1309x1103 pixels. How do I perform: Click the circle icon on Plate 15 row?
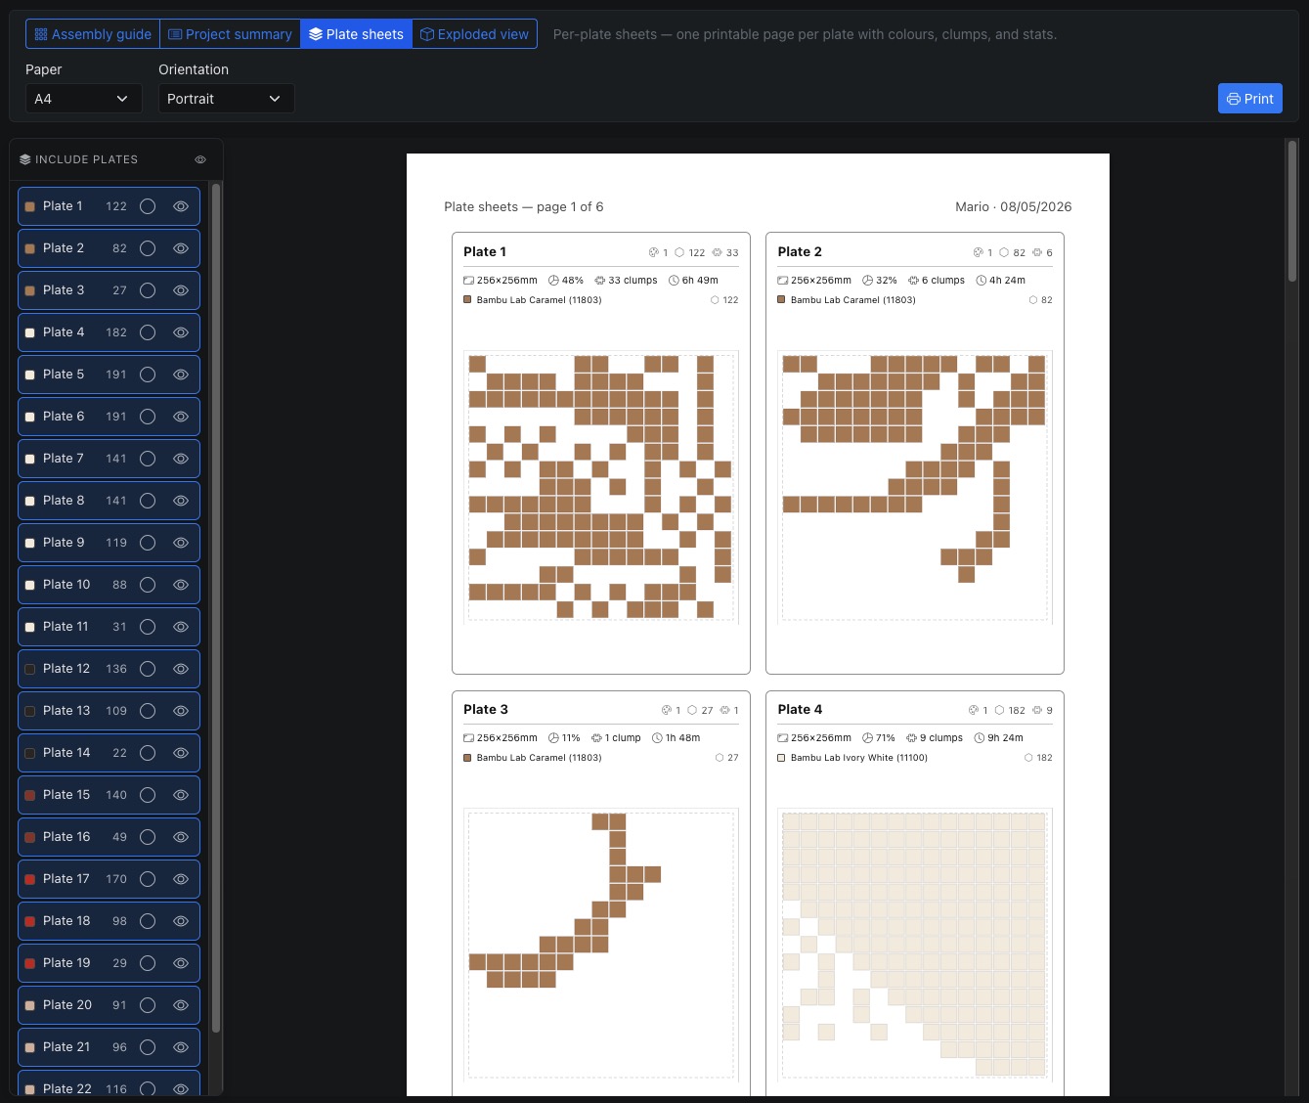148,795
